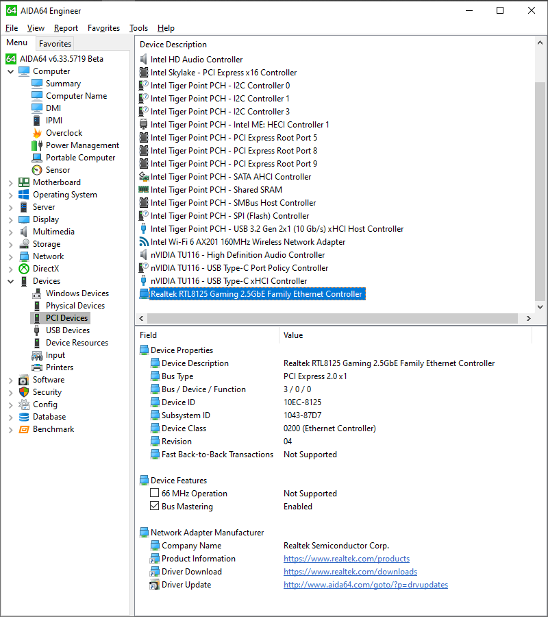Click the horizontal scroll-right arrow
Viewport: 548px width, 617px height.
528,318
